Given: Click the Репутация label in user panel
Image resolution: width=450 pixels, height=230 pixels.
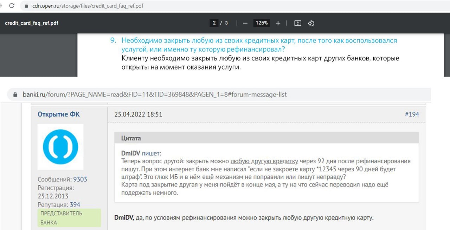Looking at the screenshot, I should [53, 204].
